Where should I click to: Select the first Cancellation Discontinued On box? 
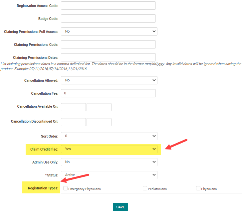coord(74,122)
